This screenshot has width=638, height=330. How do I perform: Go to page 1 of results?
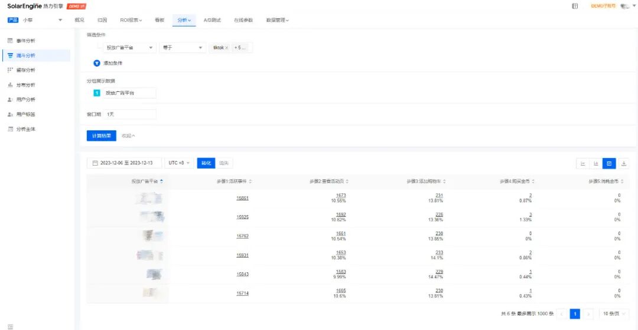575,313
